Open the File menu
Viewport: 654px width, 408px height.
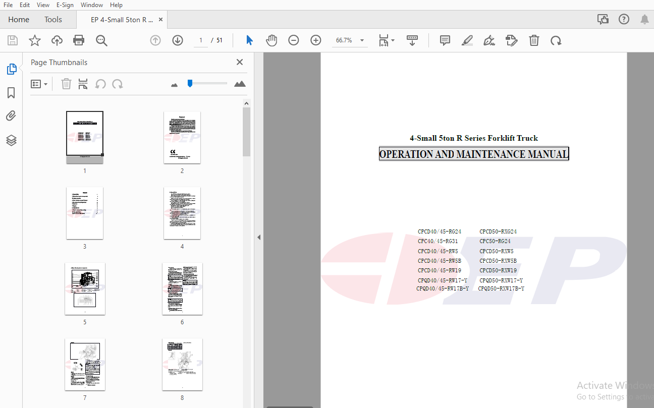coord(8,5)
